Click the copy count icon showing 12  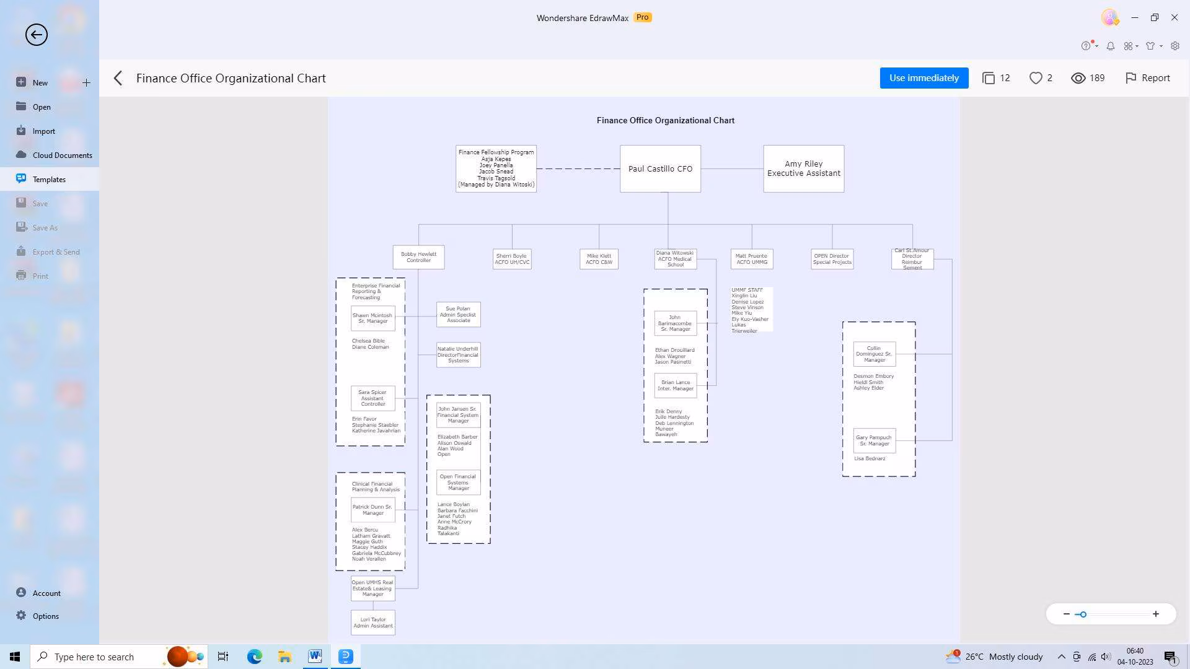click(x=989, y=78)
